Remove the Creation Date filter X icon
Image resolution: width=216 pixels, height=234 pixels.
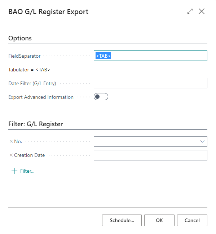pyautogui.click(x=11, y=155)
